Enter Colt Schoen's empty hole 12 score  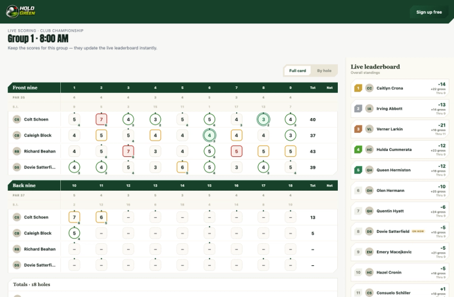tap(128, 217)
